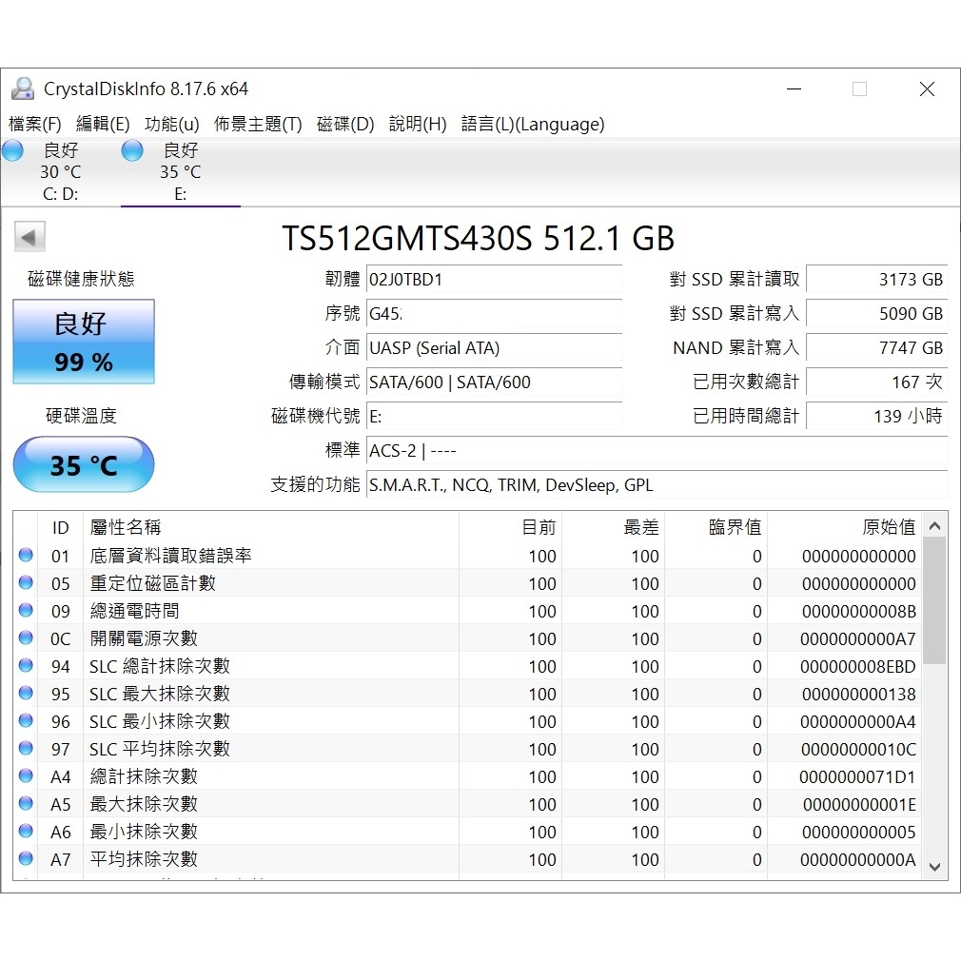
Task: Select the SLC 總計抹除次數 attribute row
Action: [467, 666]
